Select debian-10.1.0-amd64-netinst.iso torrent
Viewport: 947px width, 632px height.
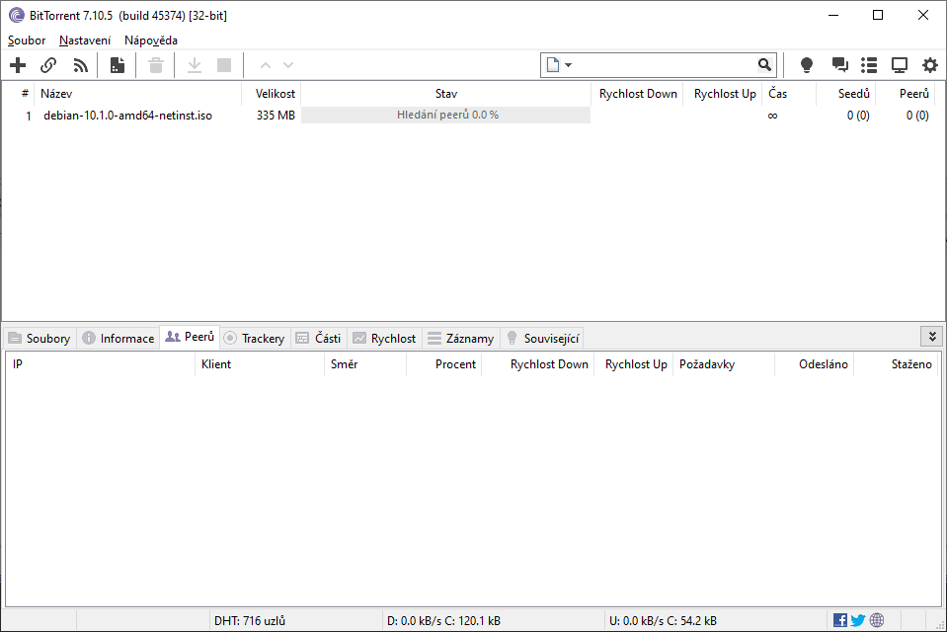(x=127, y=116)
